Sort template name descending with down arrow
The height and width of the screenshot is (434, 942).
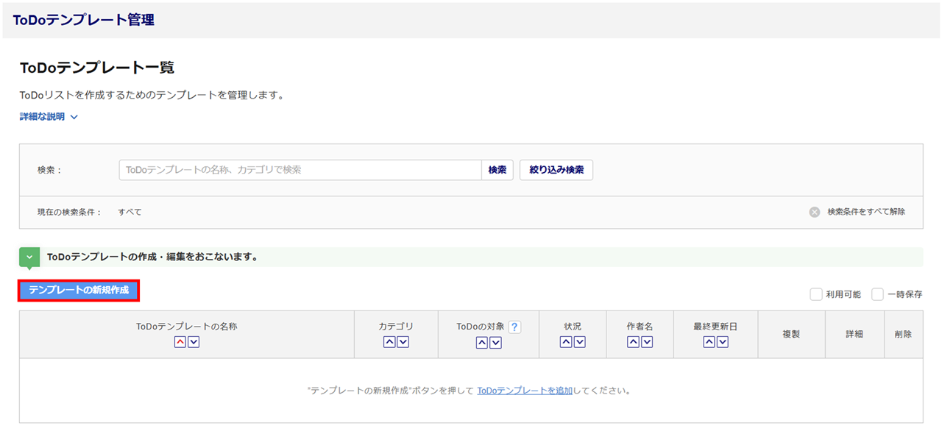point(194,342)
